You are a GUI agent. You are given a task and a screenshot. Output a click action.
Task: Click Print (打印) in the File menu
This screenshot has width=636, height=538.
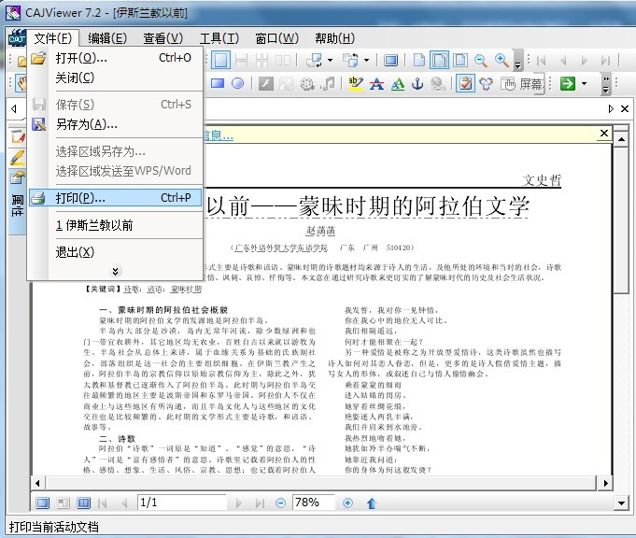[115, 198]
